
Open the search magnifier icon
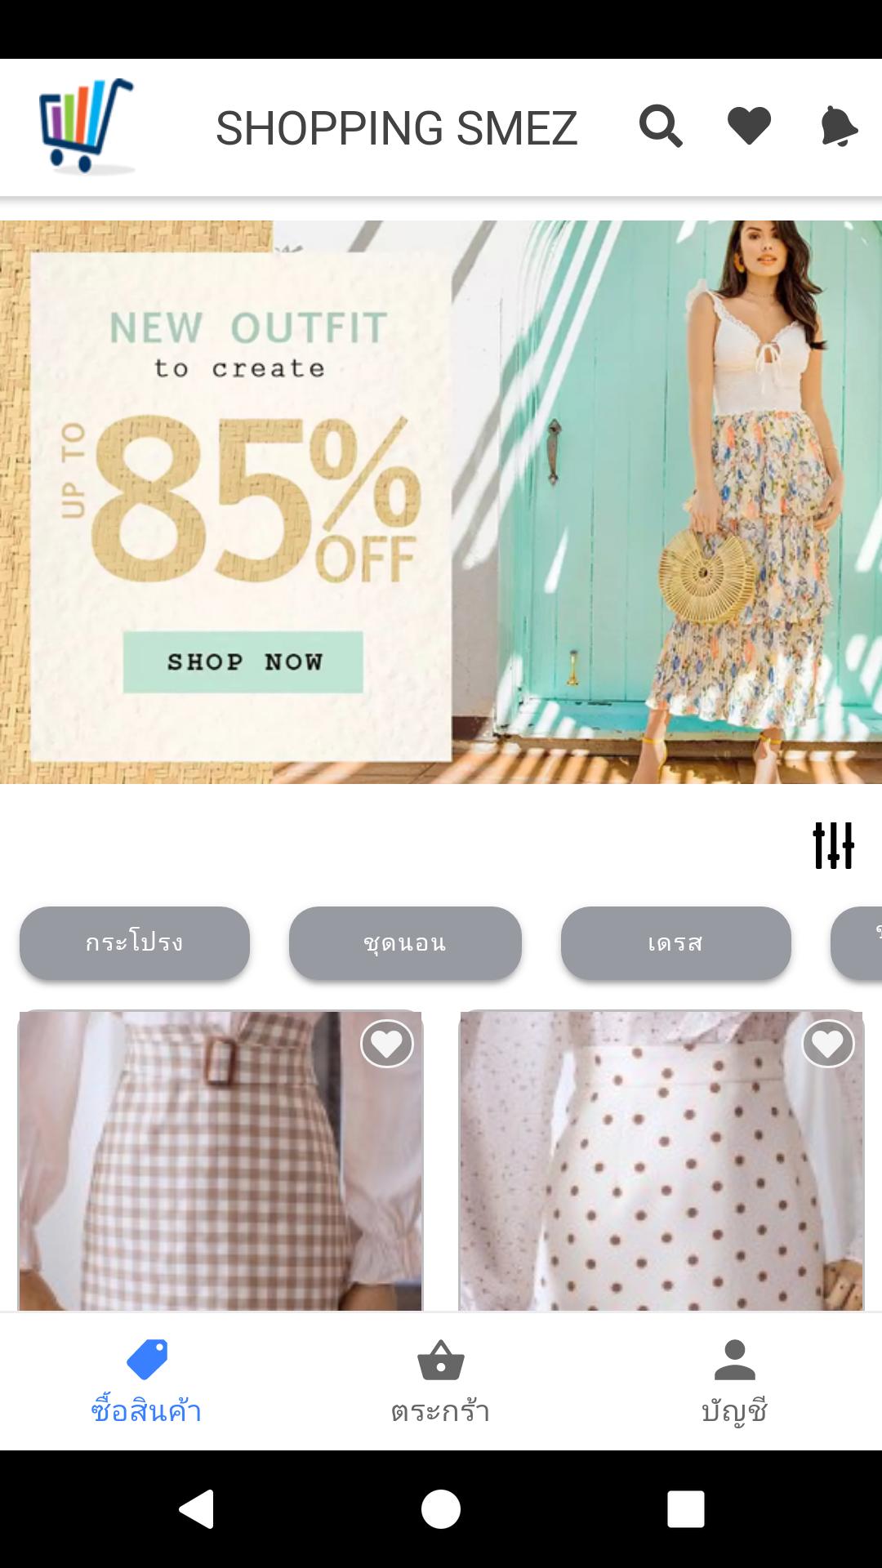[x=661, y=126]
